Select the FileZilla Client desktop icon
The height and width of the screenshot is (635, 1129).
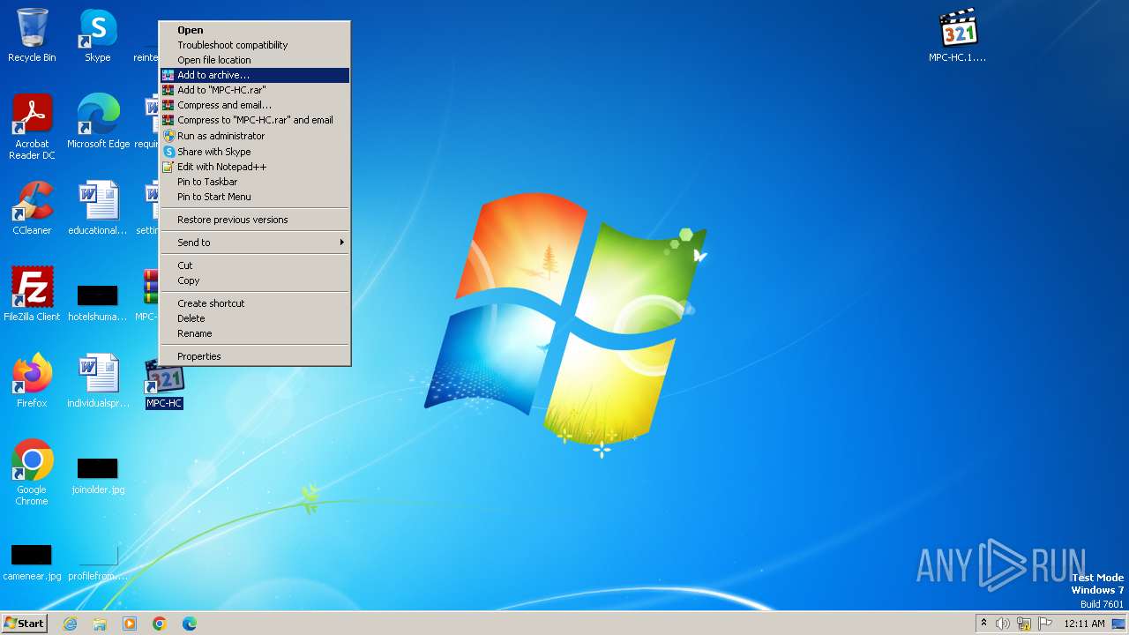coord(32,295)
